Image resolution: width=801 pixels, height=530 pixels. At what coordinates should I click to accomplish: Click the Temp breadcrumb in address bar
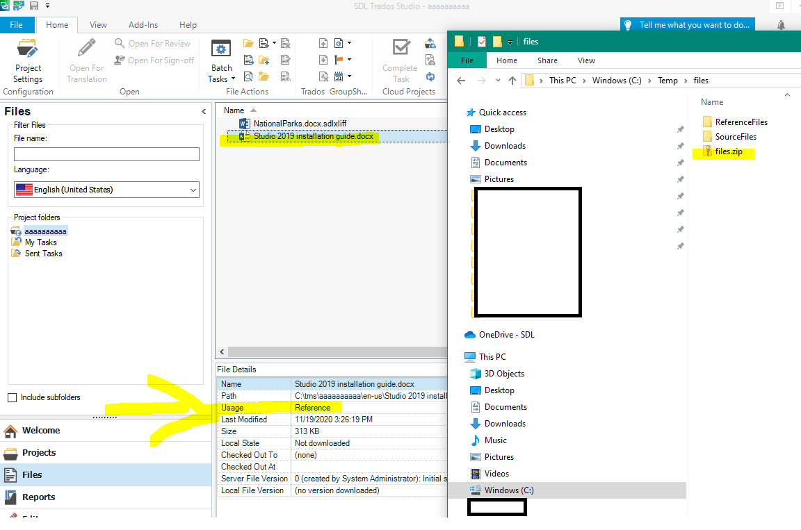coord(667,81)
